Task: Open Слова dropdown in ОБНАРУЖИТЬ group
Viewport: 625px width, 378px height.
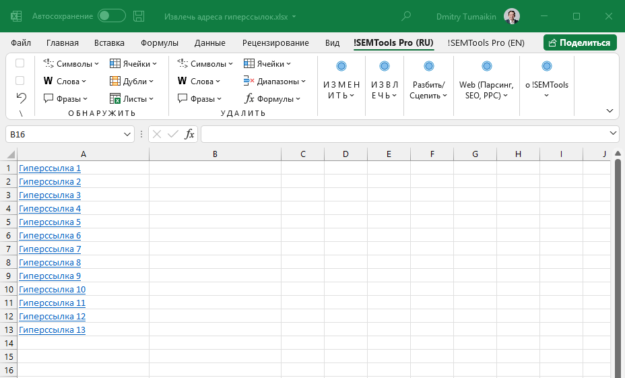Action: pos(65,82)
